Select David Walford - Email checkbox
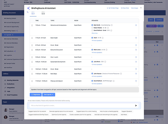 pyautogui.click(x=92, y=30)
